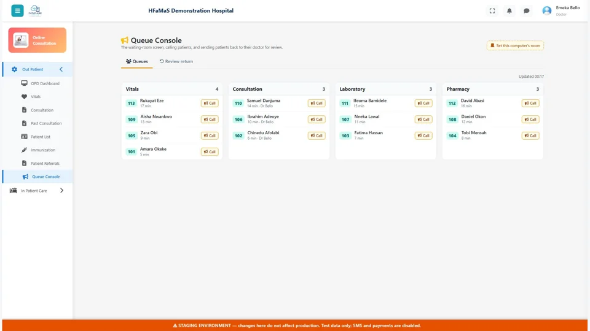Click the staging environment warning banner
Viewport: 590px width, 331px height.
tap(295, 325)
